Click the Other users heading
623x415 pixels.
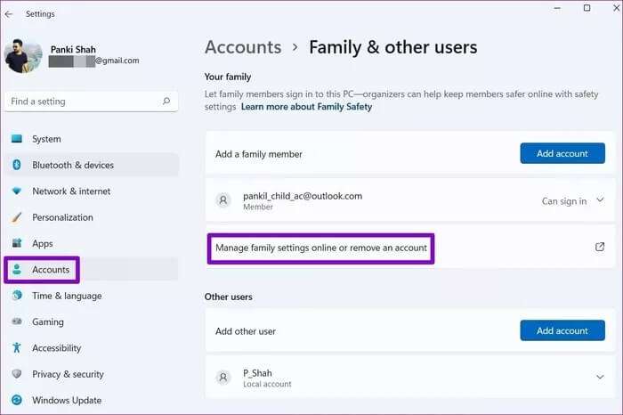tap(229, 297)
